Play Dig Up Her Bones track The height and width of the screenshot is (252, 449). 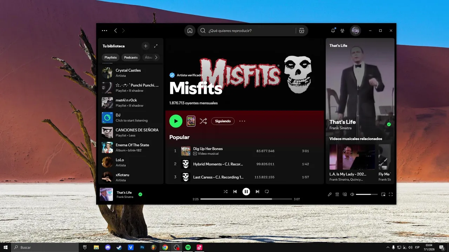pos(244,151)
